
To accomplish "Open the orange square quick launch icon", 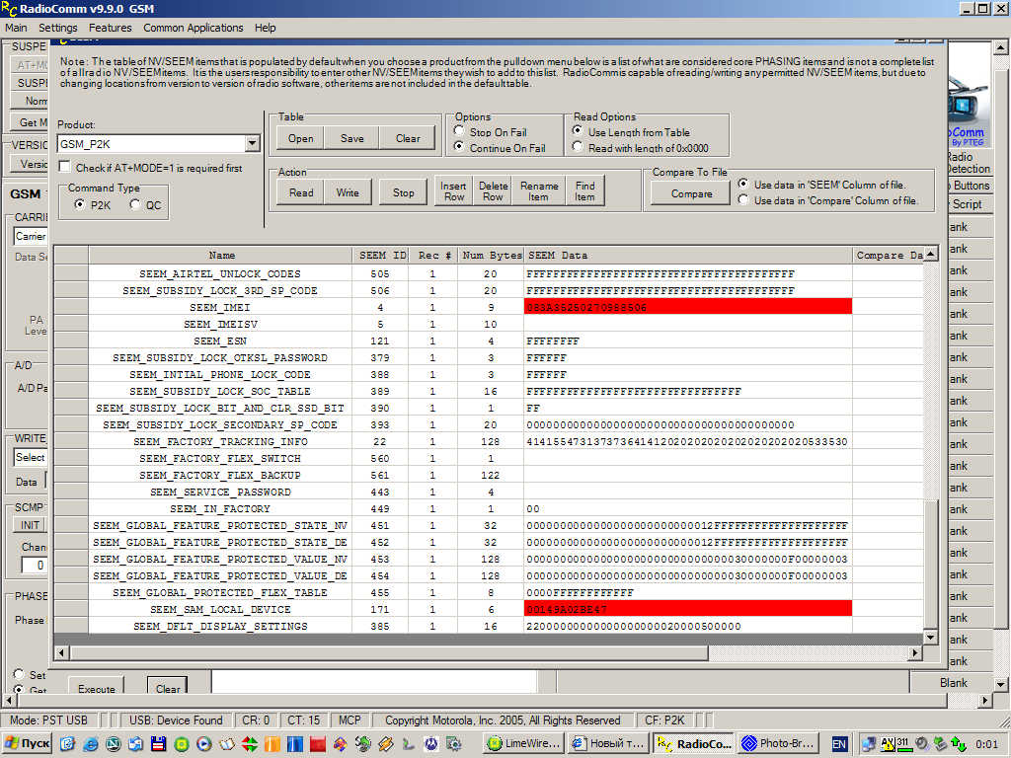I will point(272,744).
